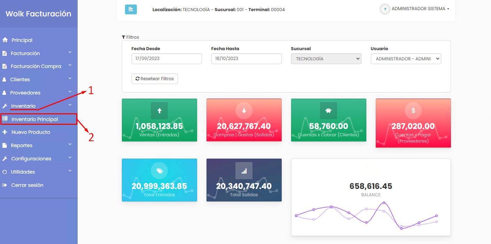Open the Clientes menu item
Viewport: 491px width, 244px height.
pyautogui.click(x=20, y=79)
